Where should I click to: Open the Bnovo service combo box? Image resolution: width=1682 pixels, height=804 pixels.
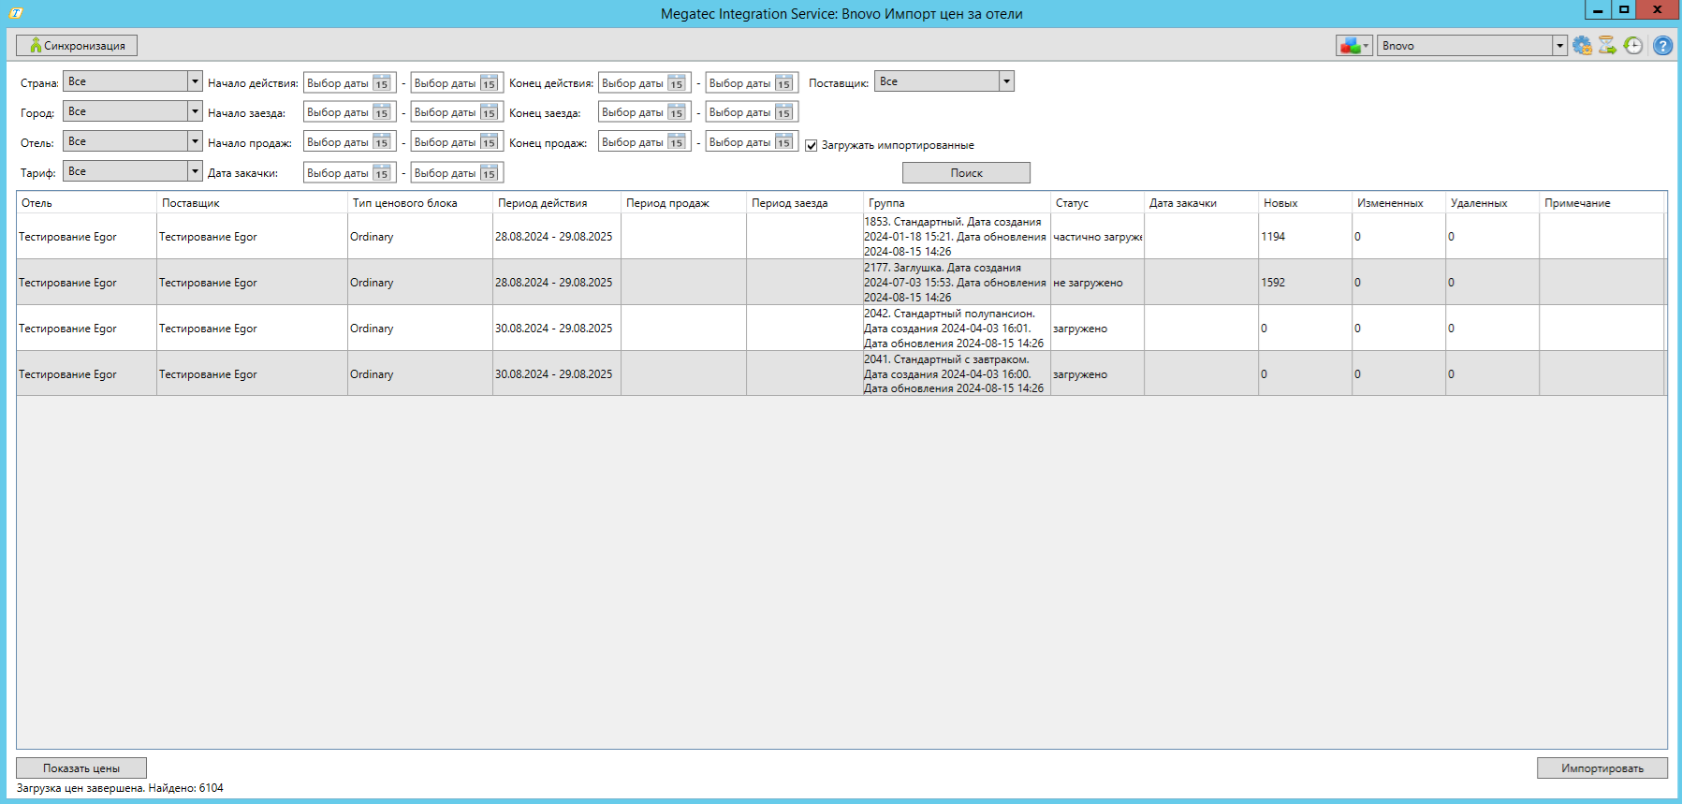coord(1471,45)
